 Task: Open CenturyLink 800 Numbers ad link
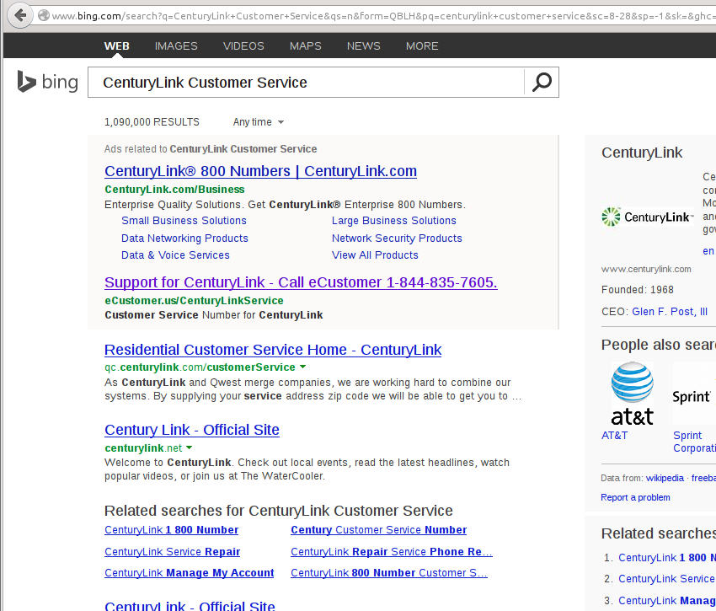pos(261,171)
